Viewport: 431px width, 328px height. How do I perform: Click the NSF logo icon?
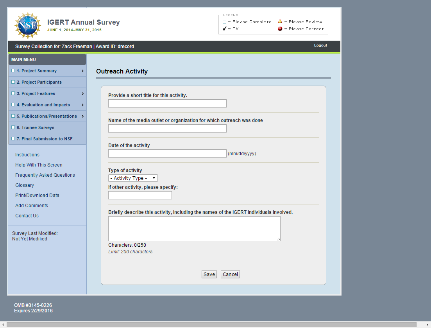click(27, 25)
